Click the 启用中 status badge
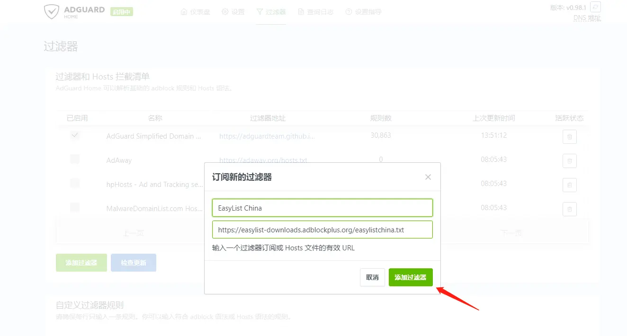Viewport: 627px width, 336px height. (x=122, y=12)
